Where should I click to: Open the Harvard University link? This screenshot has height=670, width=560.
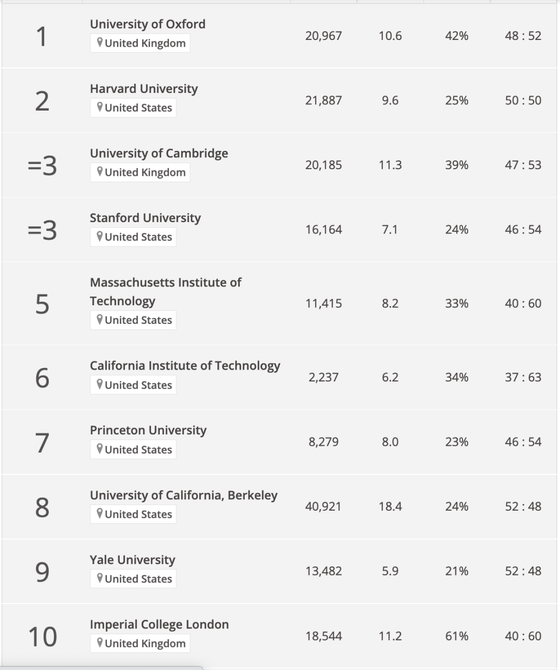coord(144,89)
